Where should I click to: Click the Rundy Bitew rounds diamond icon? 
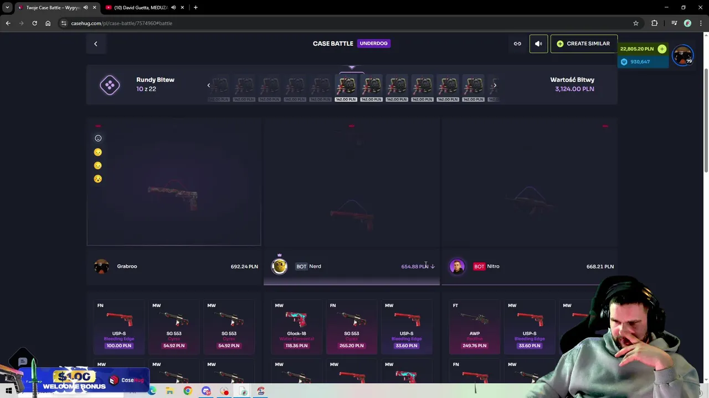coord(110,85)
